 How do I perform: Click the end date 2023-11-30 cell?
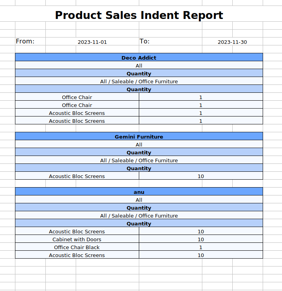tap(232, 42)
